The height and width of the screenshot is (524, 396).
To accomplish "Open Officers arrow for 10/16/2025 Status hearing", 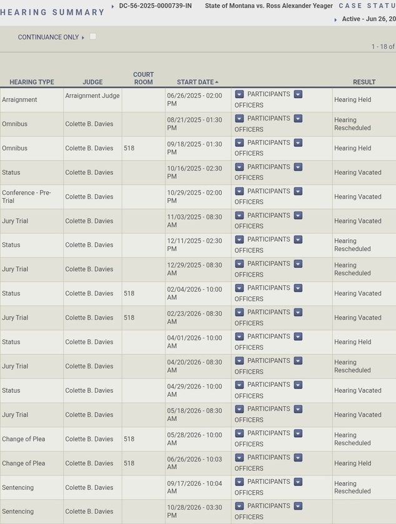I will point(298,167).
